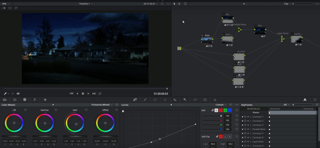320x148 pixels.
Task: Open the Camera Raw palette icon
Action: [x=5, y=100]
